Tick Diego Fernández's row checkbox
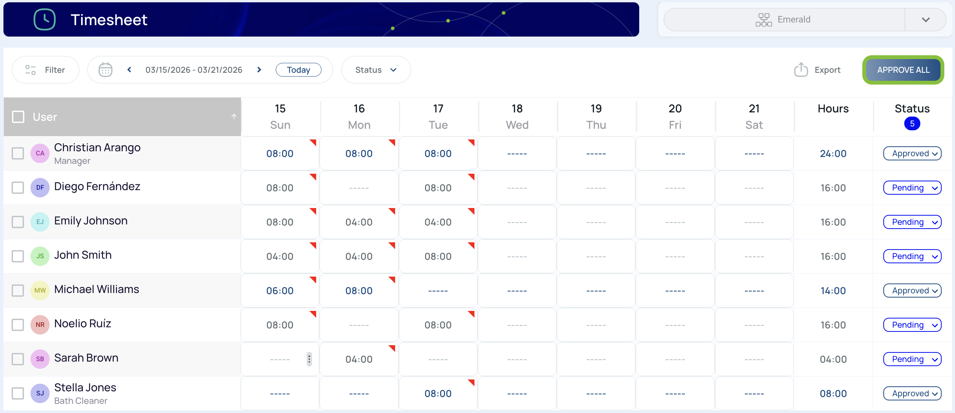 (18, 187)
